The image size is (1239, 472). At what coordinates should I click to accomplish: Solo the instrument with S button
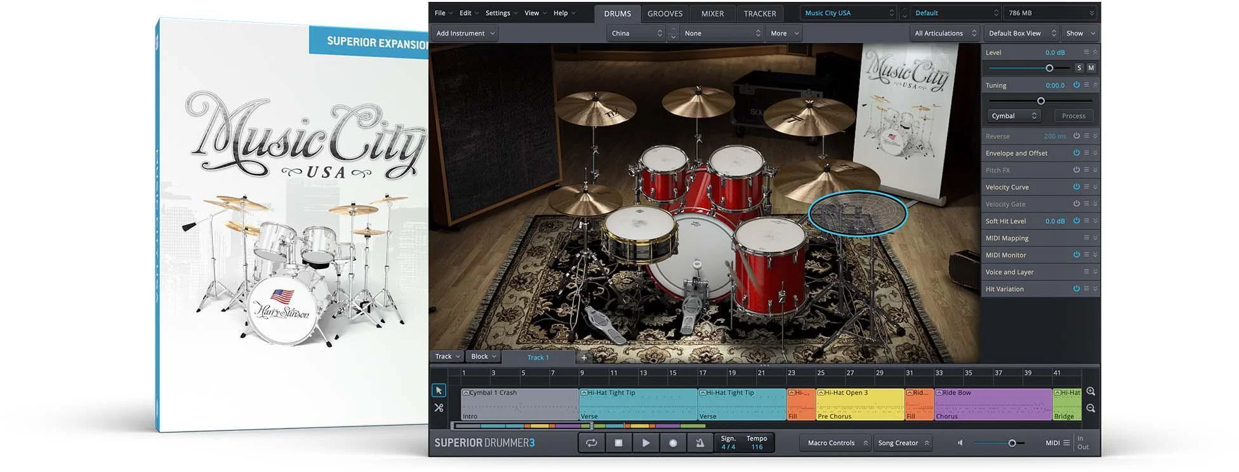1079,68
